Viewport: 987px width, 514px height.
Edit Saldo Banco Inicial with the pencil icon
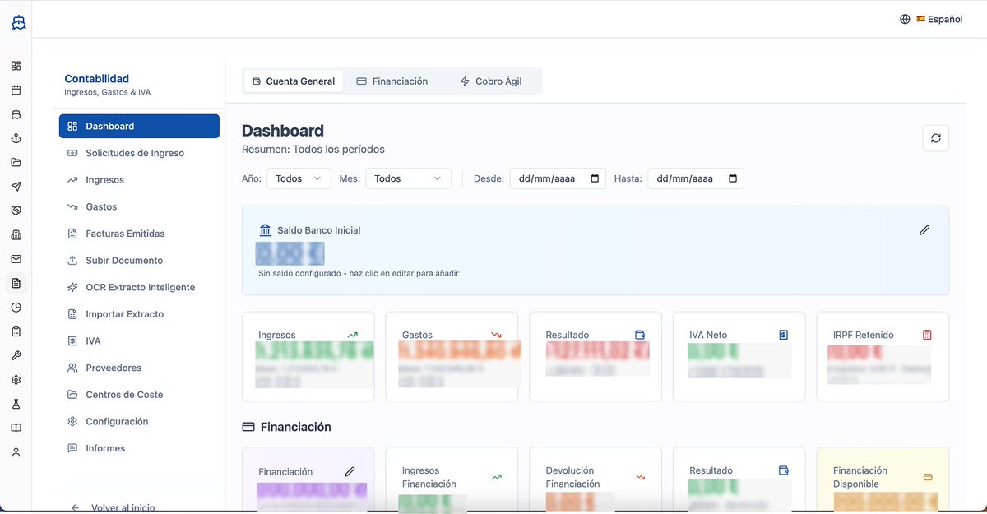coord(924,230)
